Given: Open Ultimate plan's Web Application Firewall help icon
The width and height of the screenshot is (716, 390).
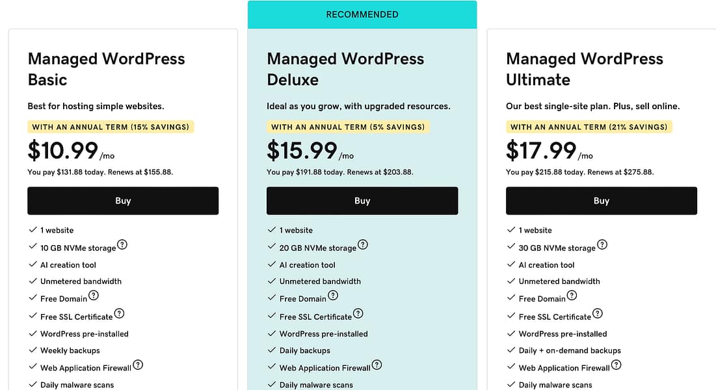Looking at the screenshot, I should [x=617, y=364].
